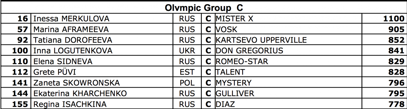The height and width of the screenshot is (109, 407).
Task: Select Grete PÜVI rider name
Action: click(55, 72)
